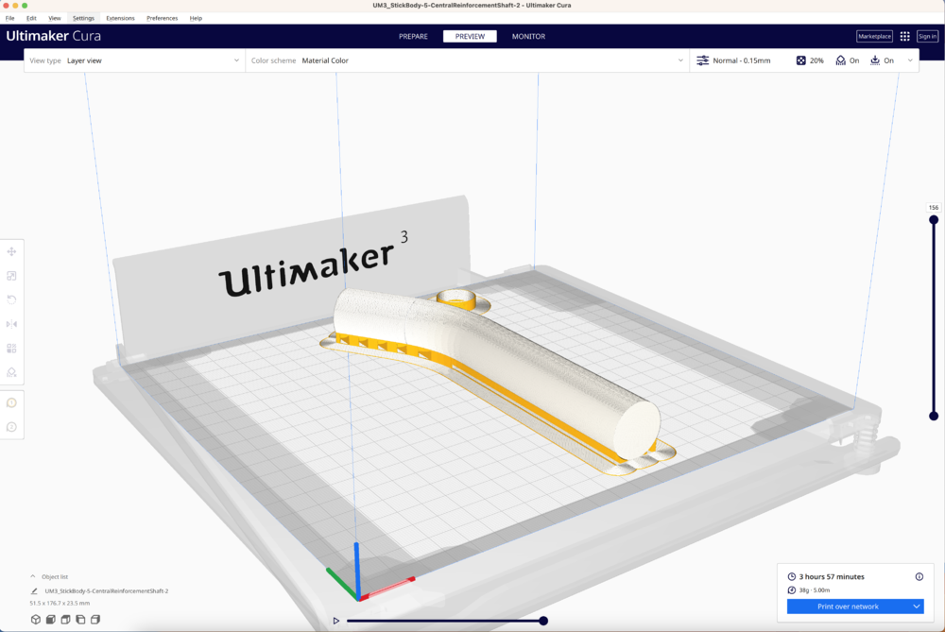The image size is (945, 632).
Task: Switch to the PREPARE stage
Action: pos(413,36)
